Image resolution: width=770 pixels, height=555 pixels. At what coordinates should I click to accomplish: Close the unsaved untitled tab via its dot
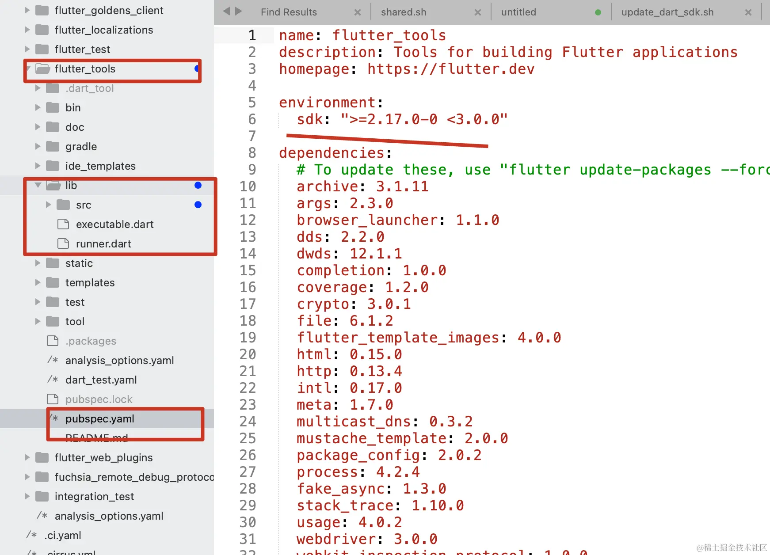click(x=598, y=12)
